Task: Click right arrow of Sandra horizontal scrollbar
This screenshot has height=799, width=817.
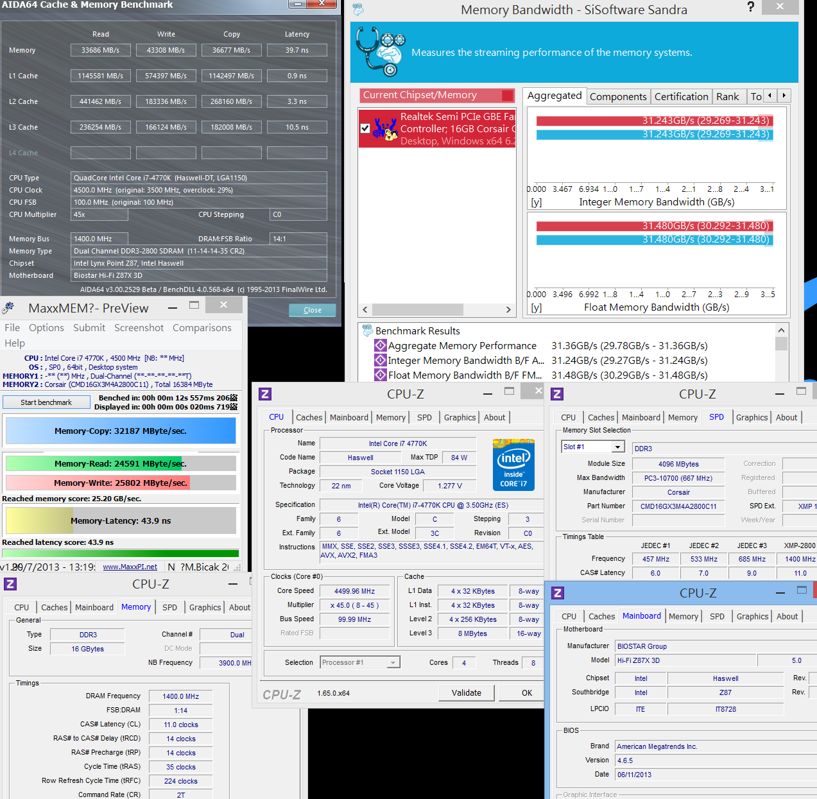Action: (508, 309)
